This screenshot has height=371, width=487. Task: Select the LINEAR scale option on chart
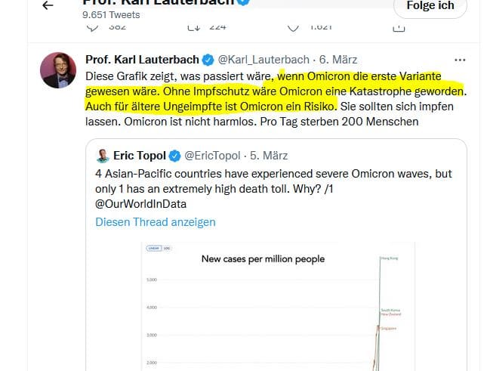pyautogui.click(x=154, y=248)
